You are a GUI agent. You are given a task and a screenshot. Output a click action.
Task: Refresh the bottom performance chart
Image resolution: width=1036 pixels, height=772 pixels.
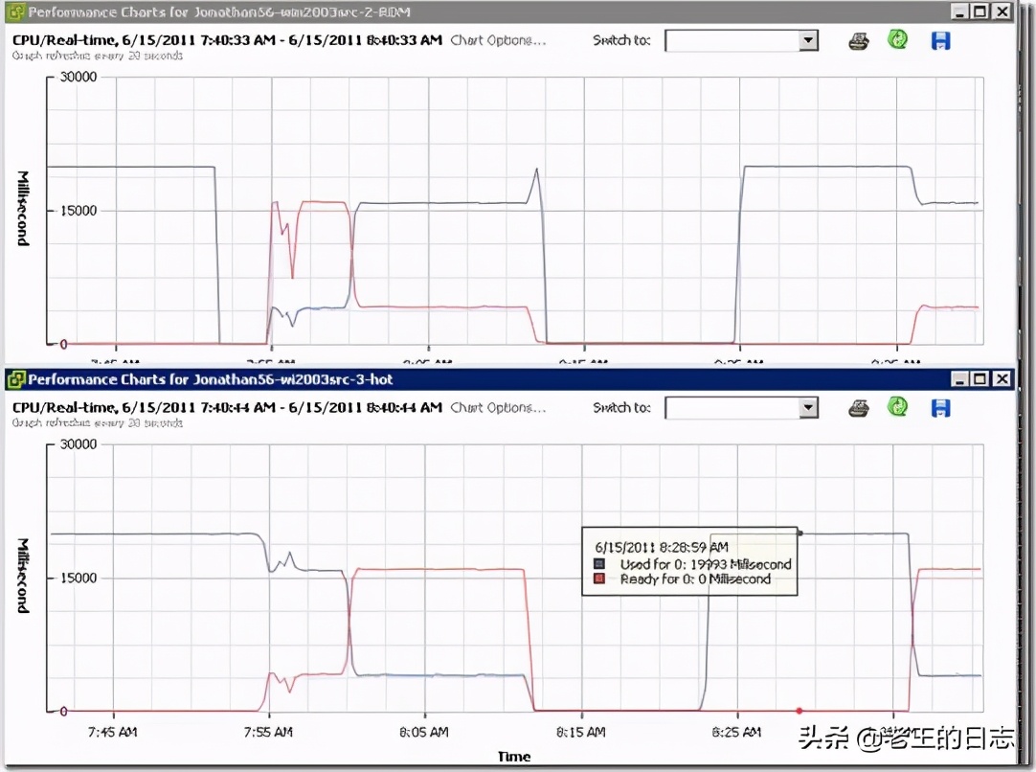tap(898, 407)
